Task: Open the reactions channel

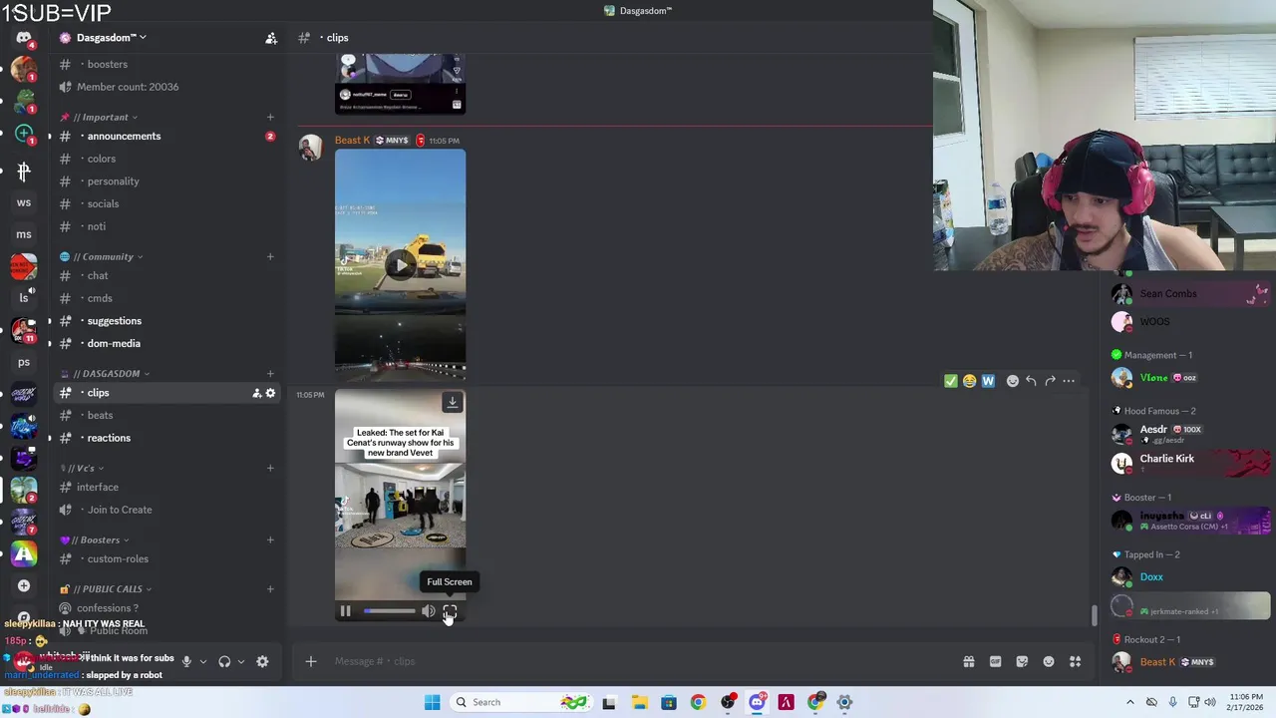Action: tap(167, 438)
